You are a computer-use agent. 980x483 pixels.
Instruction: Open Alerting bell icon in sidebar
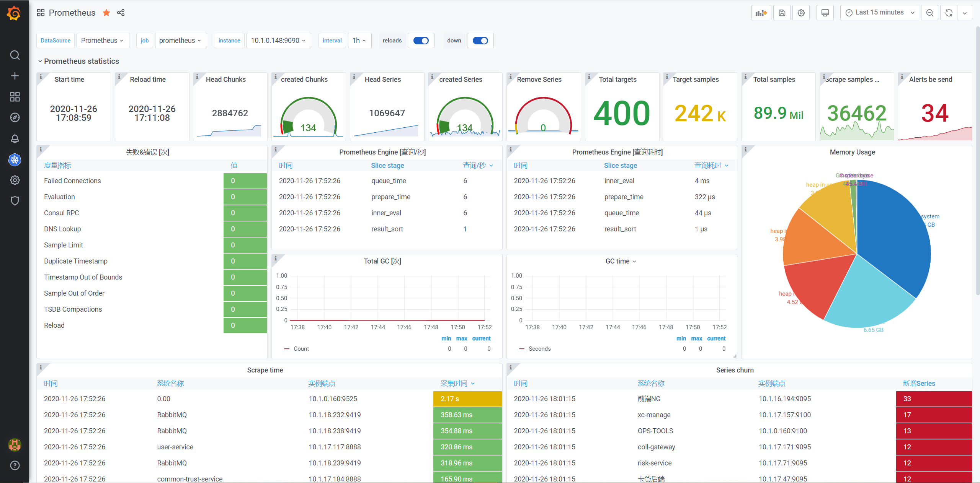pos(15,138)
